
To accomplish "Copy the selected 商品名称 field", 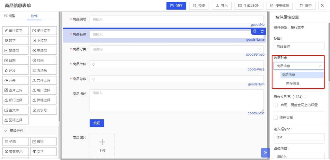I will point(255,31).
